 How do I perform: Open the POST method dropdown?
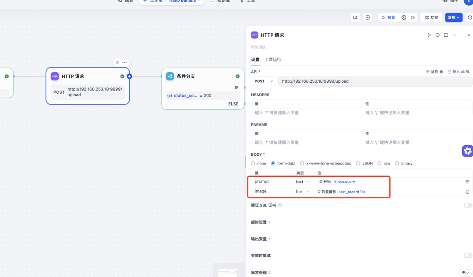point(263,81)
